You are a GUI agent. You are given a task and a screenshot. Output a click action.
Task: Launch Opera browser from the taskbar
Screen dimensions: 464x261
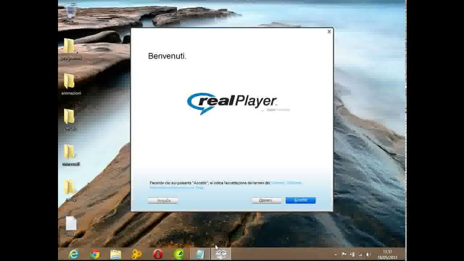(x=158, y=254)
